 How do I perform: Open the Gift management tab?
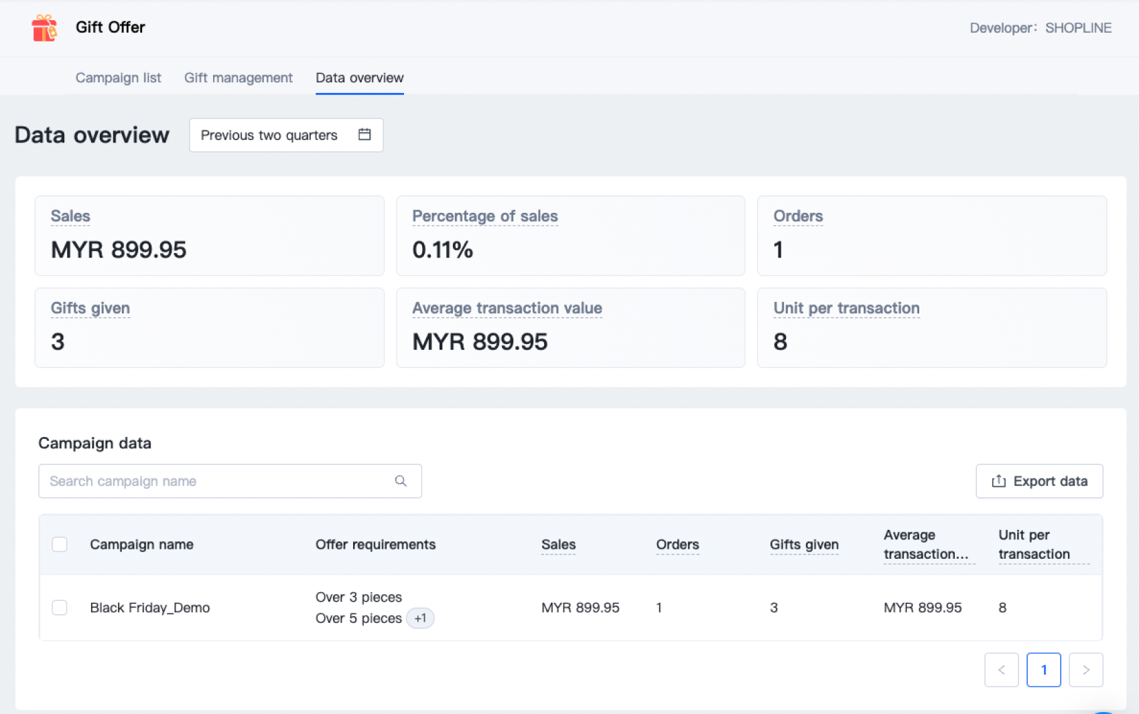click(x=238, y=78)
